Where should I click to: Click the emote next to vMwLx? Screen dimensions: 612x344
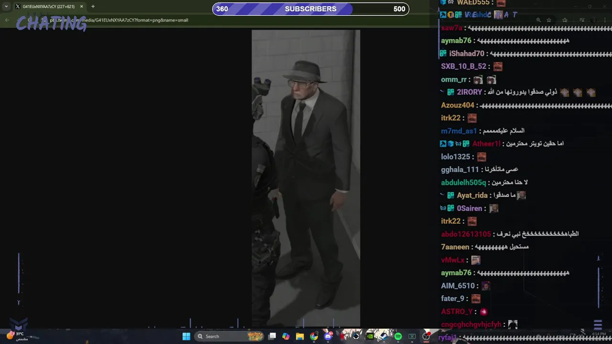[476, 260]
